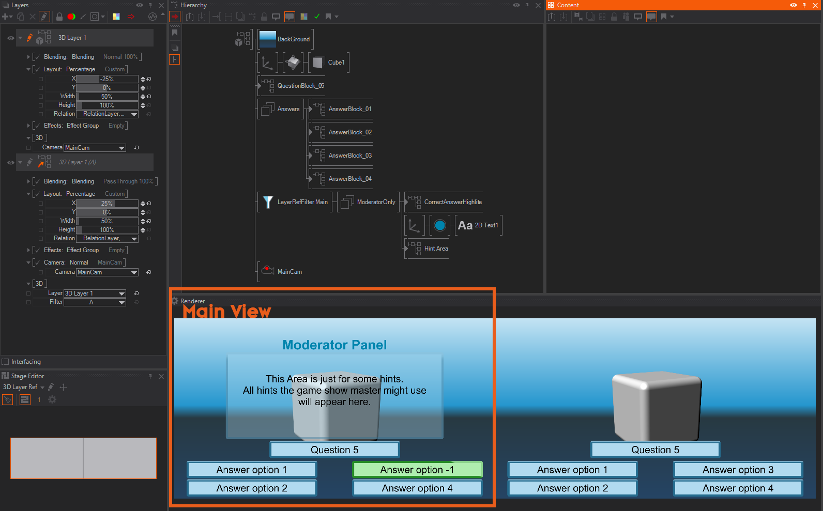This screenshot has width=823, height=511.
Task: Select the QuestionBlock_05 node
Action: click(x=300, y=86)
